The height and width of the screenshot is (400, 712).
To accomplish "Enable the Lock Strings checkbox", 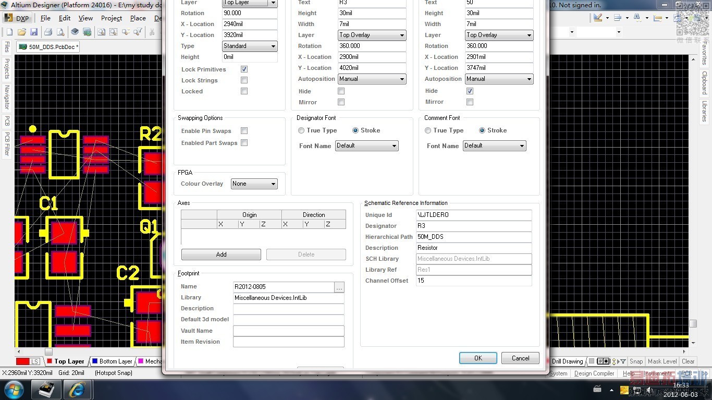I will [x=244, y=80].
